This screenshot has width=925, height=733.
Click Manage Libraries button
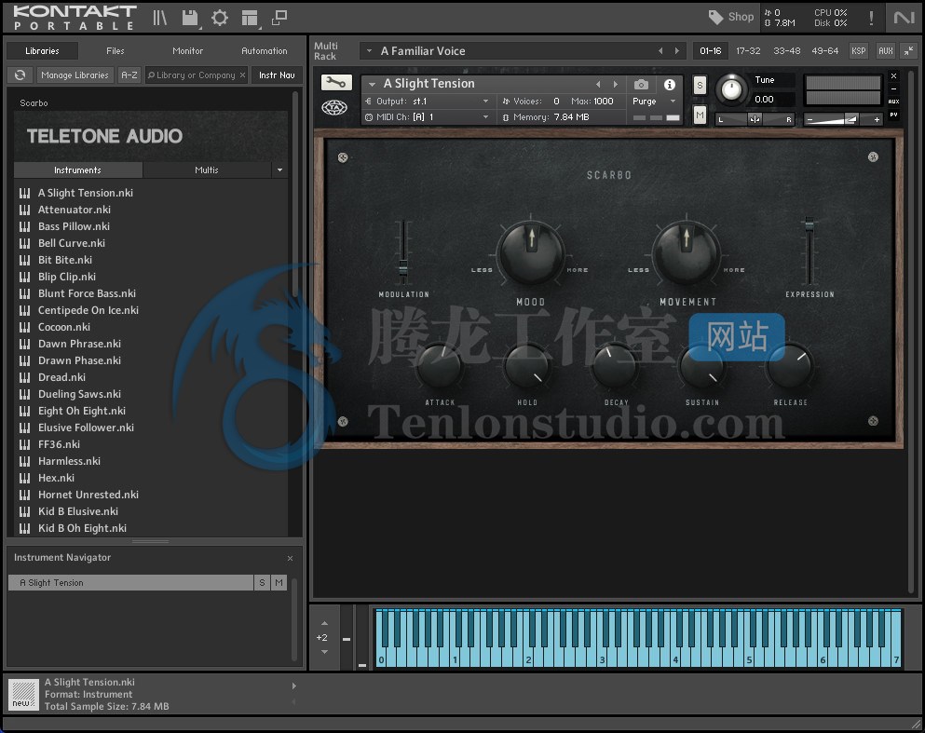click(x=75, y=75)
